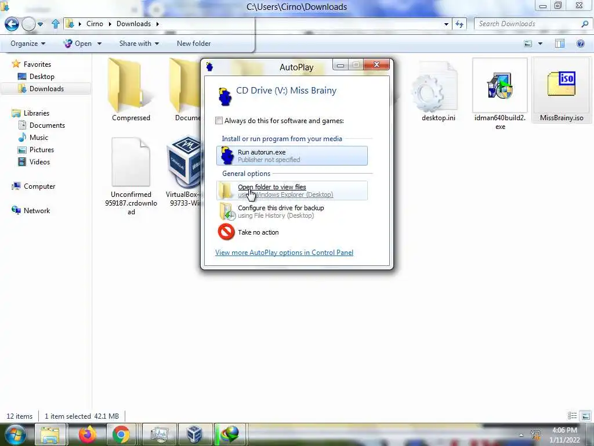594x446 pixels.
Task: Open the address bar history dropdown
Action: click(x=446, y=24)
